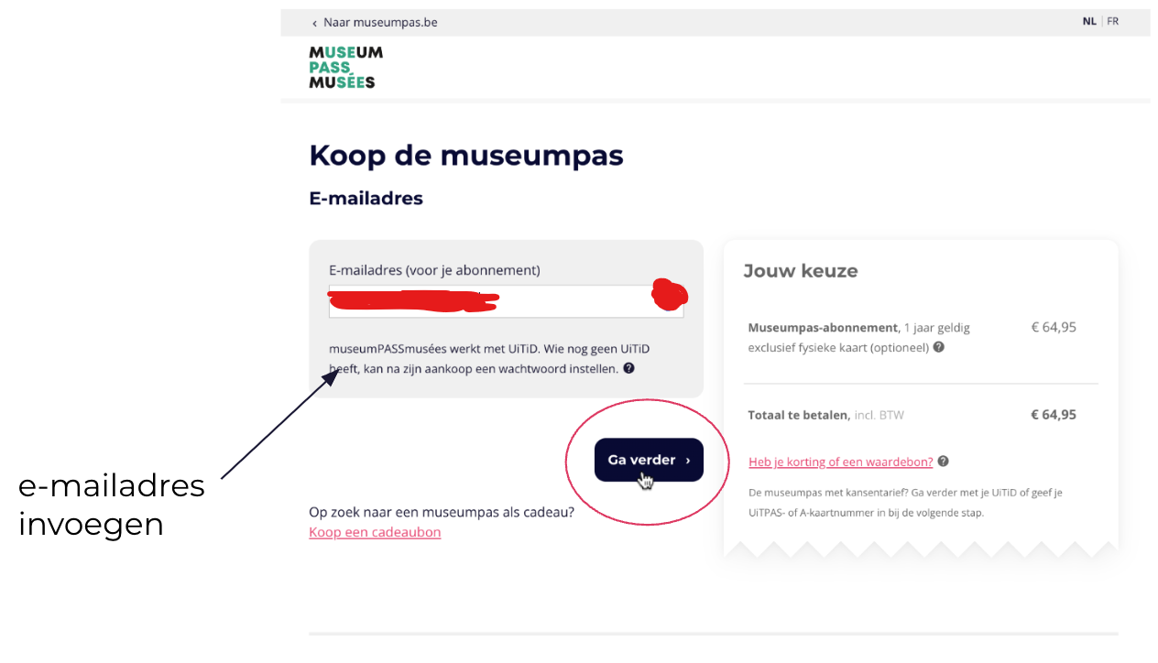Go back via Naar museumpas.be link

[380, 22]
